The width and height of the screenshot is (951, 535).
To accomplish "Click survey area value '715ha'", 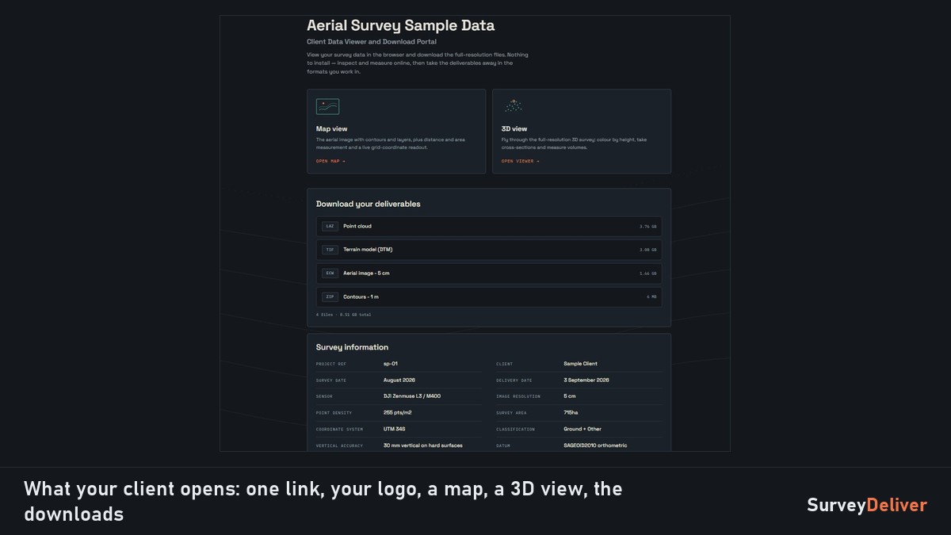I will (x=571, y=413).
